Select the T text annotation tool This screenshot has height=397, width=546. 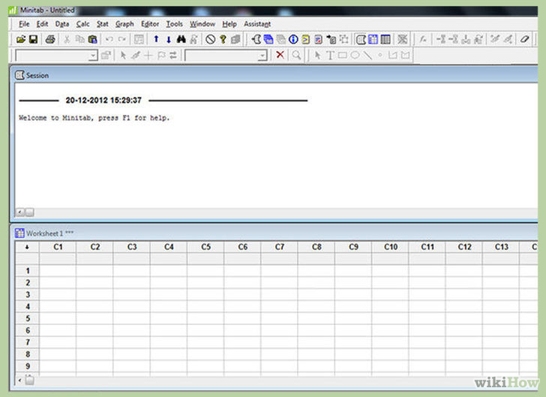pos(330,55)
